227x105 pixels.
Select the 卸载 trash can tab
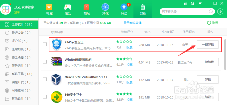(143, 9)
